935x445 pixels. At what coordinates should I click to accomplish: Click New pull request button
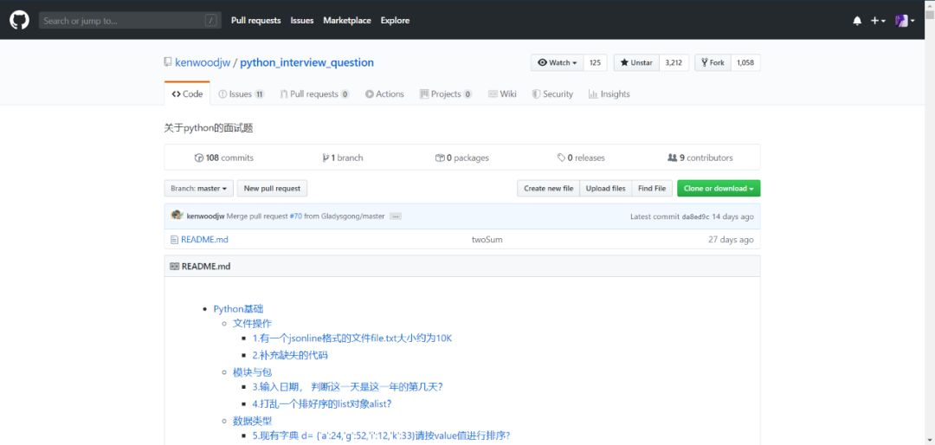pos(272,189)
